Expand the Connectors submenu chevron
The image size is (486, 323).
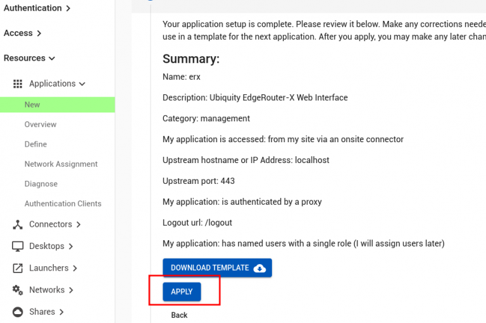78,224
